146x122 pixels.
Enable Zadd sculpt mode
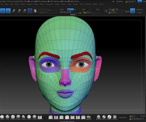(83, 10)
